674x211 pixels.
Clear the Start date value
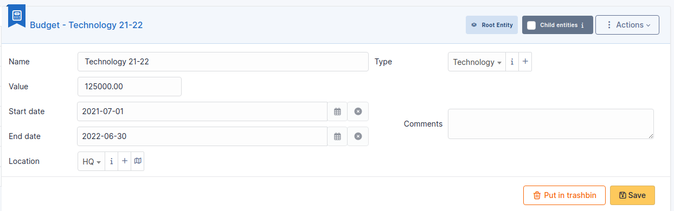[358, 111]
